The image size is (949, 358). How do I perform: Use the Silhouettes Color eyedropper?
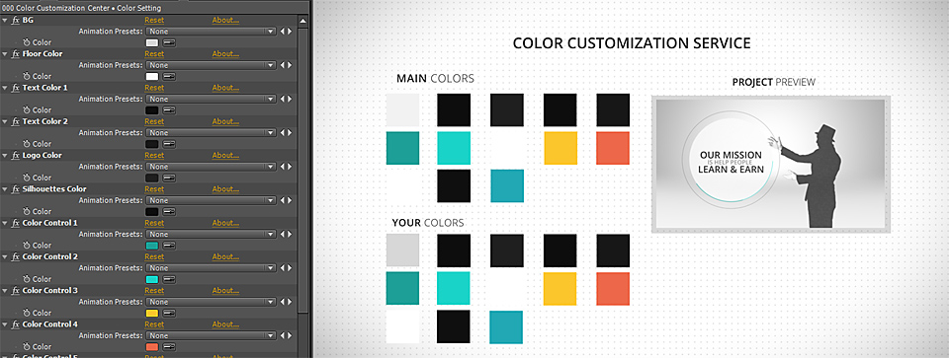[x=169, y=212]
